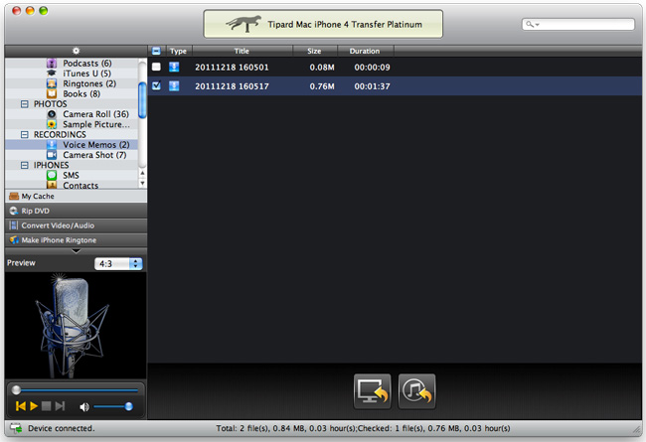This screenshot has width=646, height=442.
Task: Toggle the select-all checkbox in header
Action: pyautogui.click(x=156, y=51)
